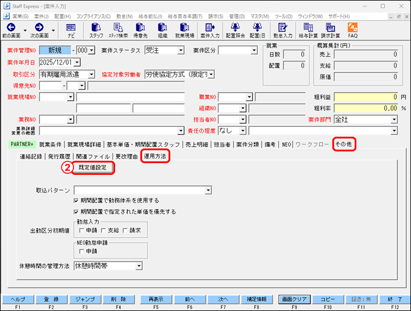Screen dimensions: 411x311
Task: Click the コピー F10 button
Action: click(328, 299)
